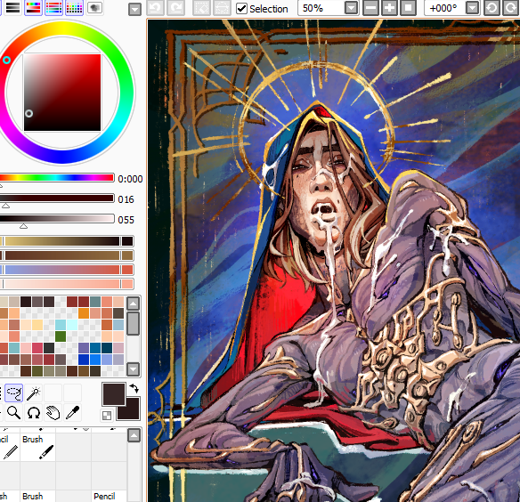Zoom out with the minus button
Screen dimensions: 520x502
370,8
